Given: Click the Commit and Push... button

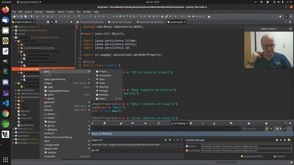Looking at the screenshot, I should [252, 156].
